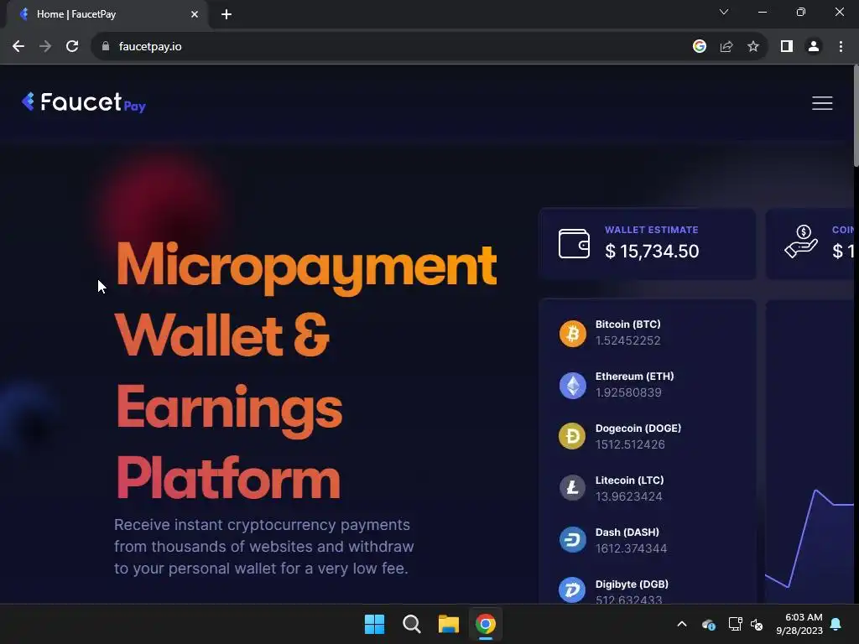Click the Google icon in address bar
859x644 pixels.
pos(699,47)
